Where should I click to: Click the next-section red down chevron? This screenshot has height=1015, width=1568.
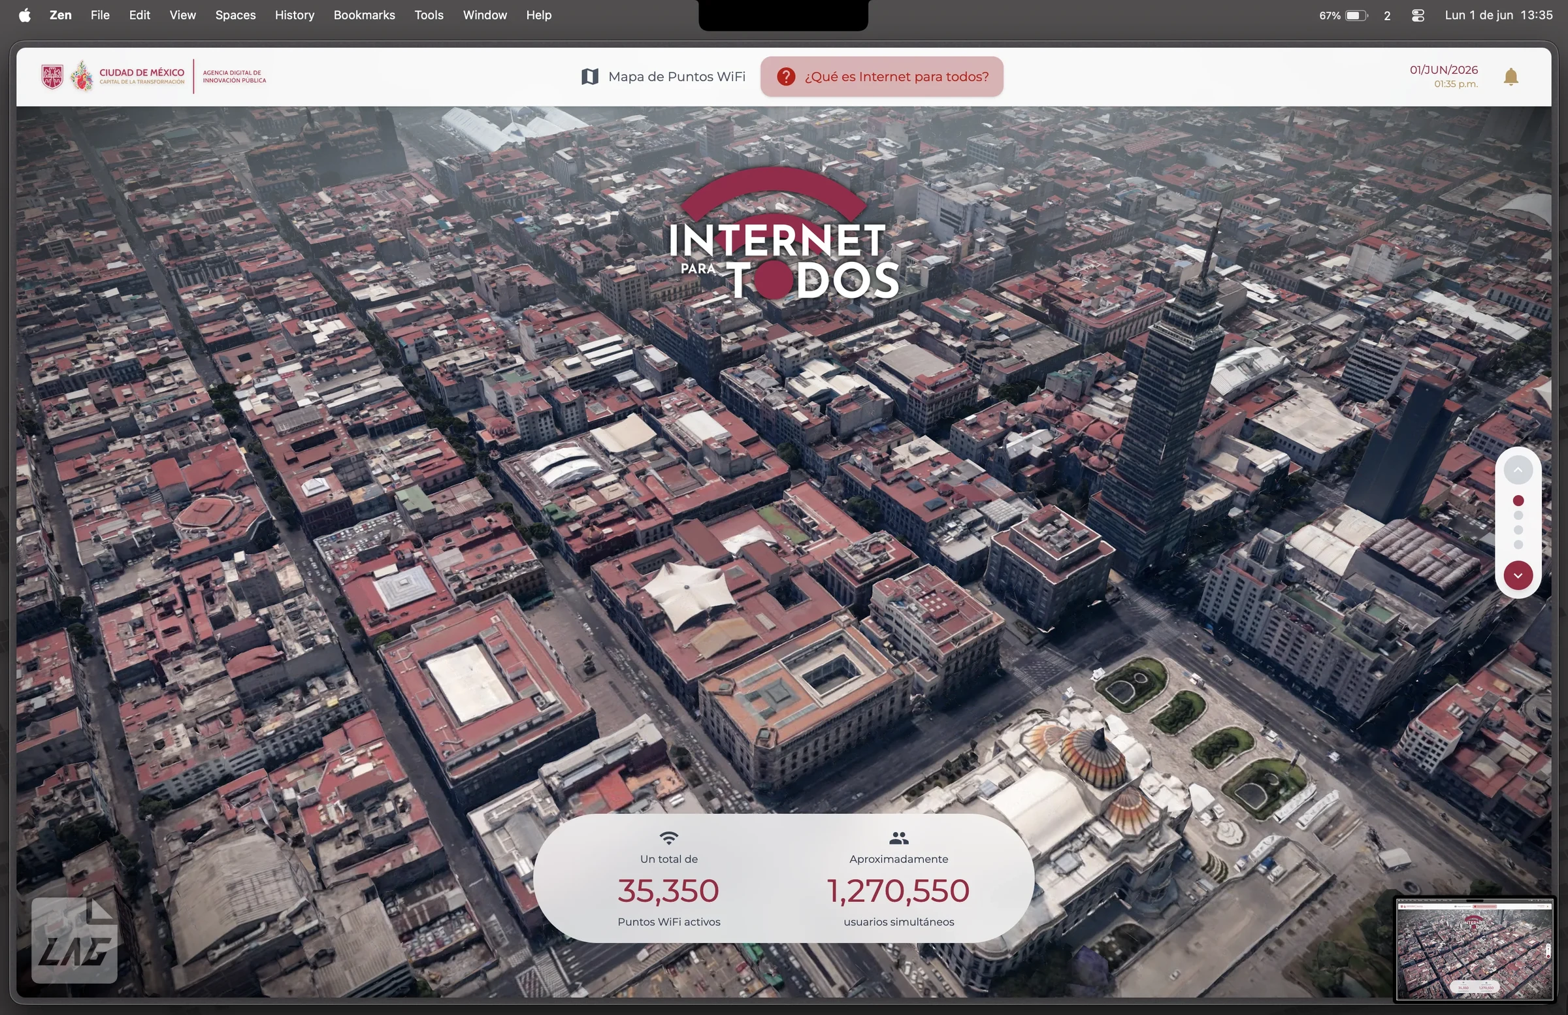pos(1518,575)
